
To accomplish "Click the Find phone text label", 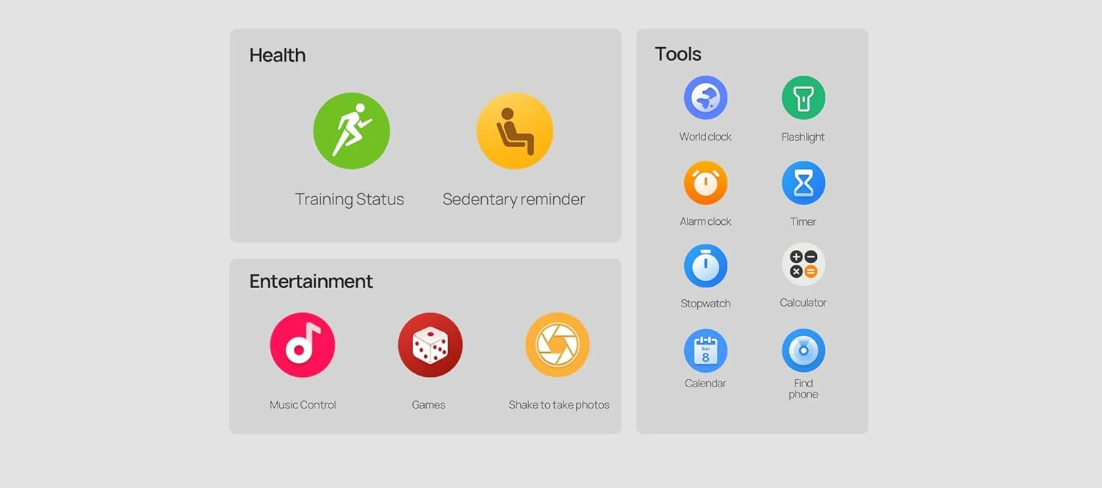I will pyautogui.click(x=803, y=389).
